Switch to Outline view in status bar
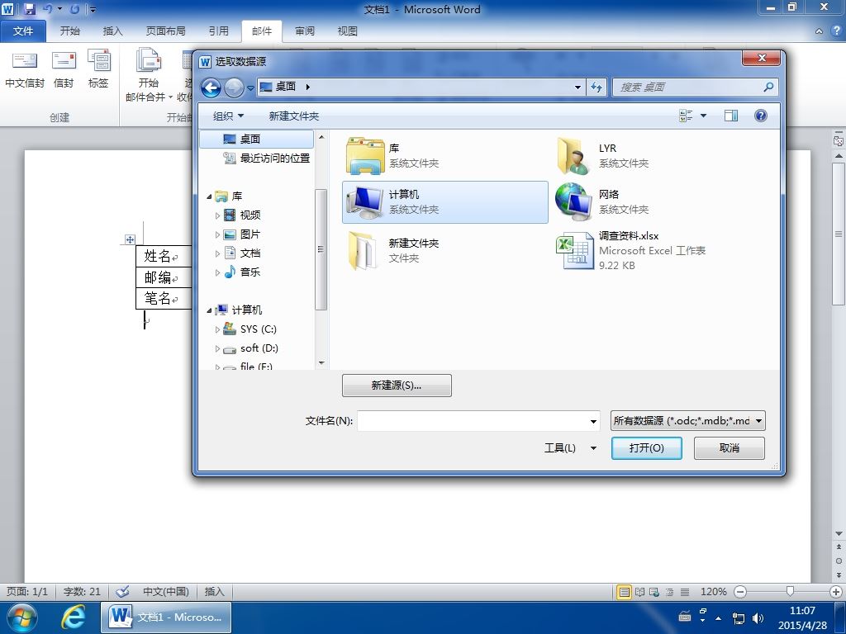 [669, 592]
